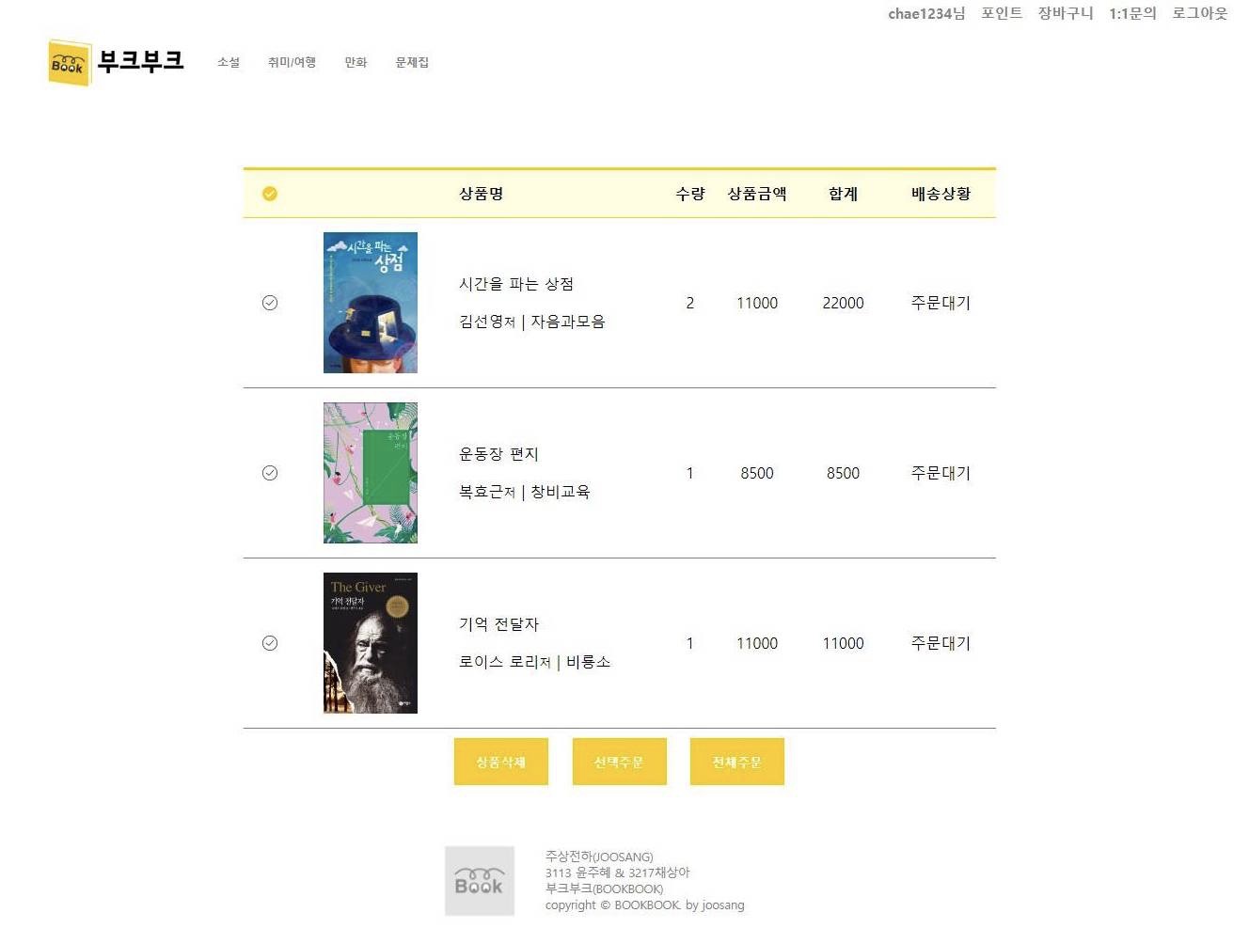
Task: Toggle checkbox for 시간을 파는 상점
Action: (x=270, y=303)
